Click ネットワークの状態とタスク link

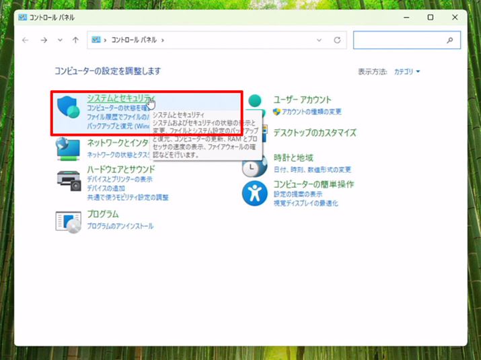pos(118,155)
